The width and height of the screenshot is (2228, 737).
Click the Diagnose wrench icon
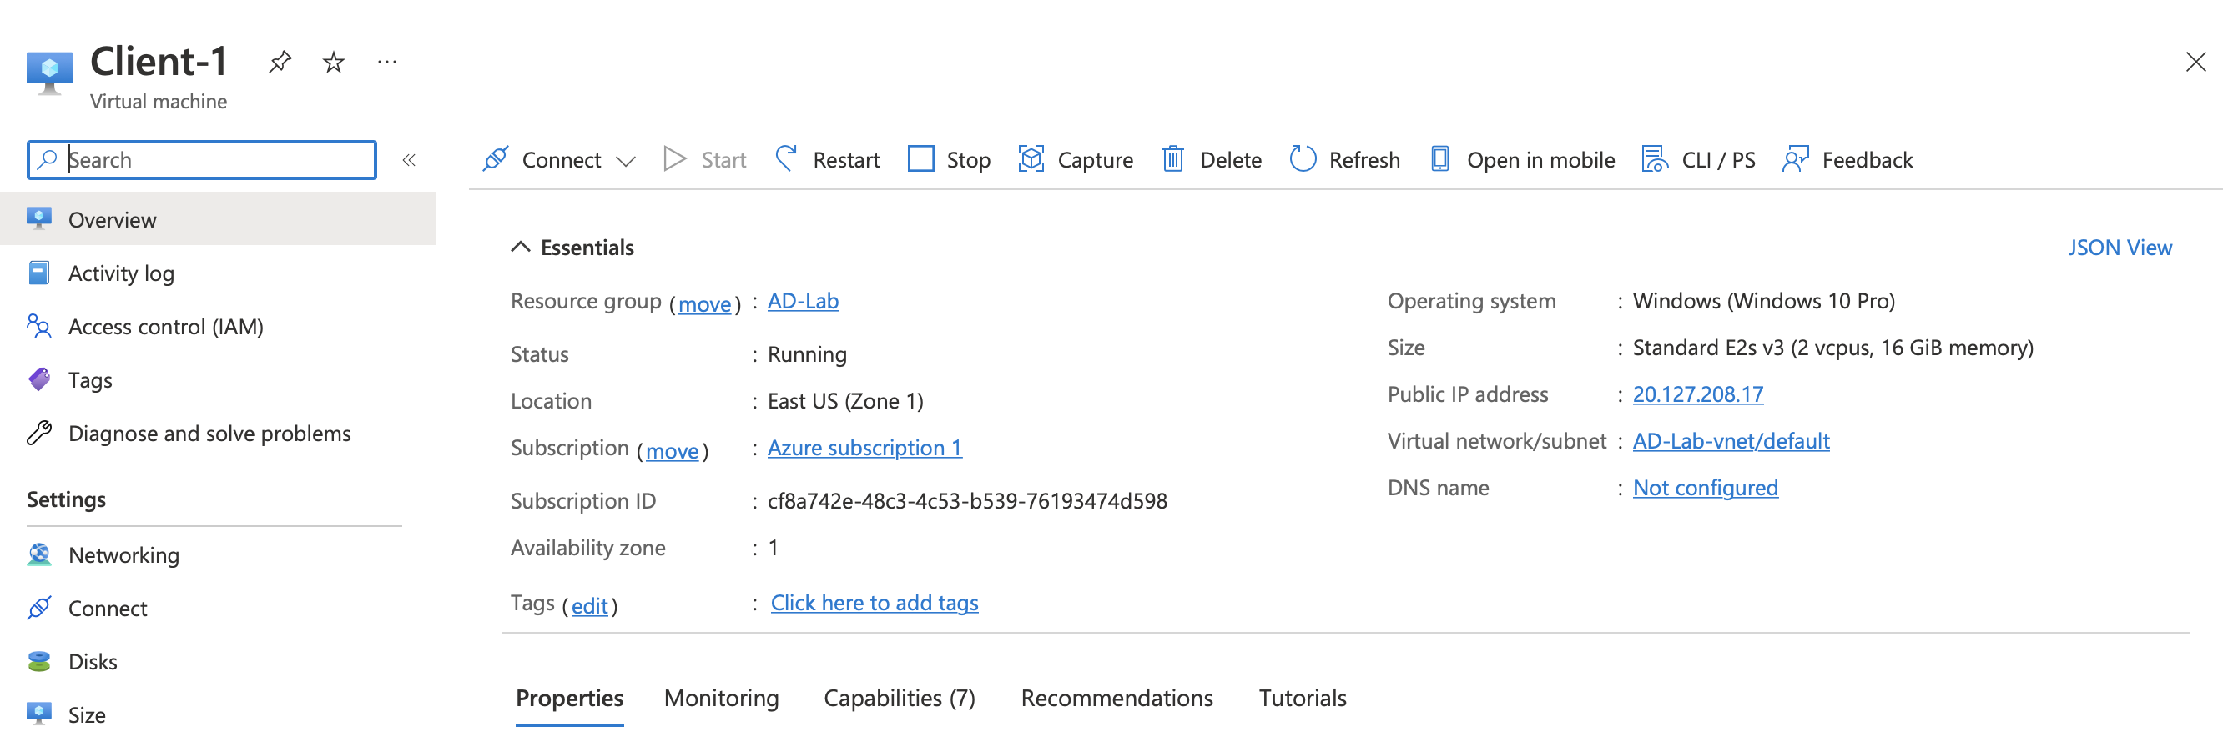pyautogui.click(x=39, y=433)
